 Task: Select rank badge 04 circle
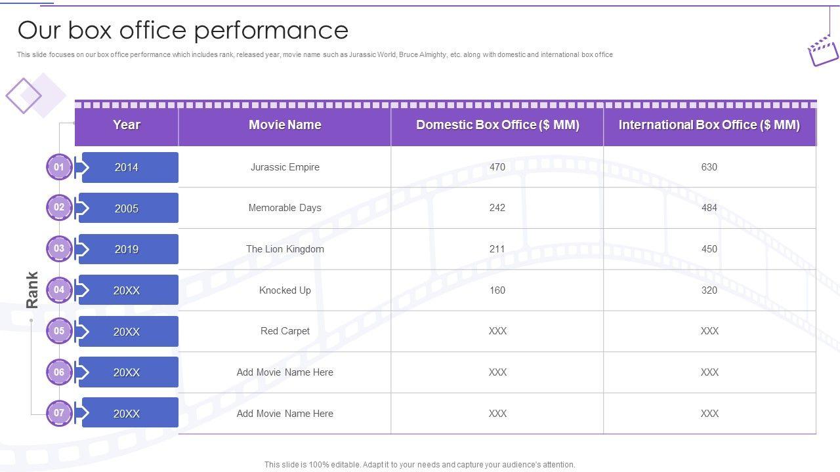pos(59,290)
